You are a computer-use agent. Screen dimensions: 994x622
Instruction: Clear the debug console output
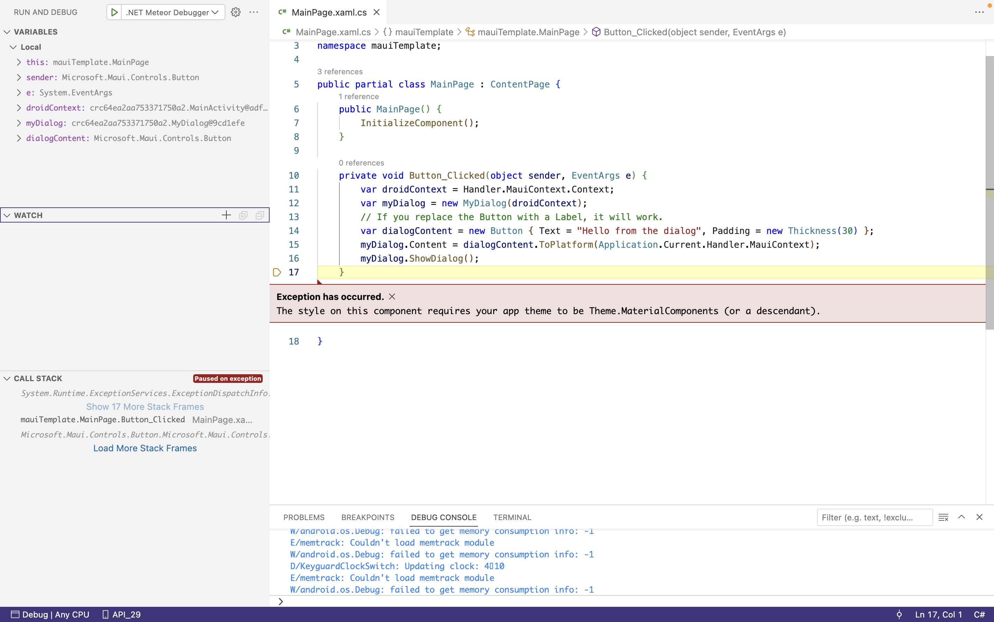point(944,517)
